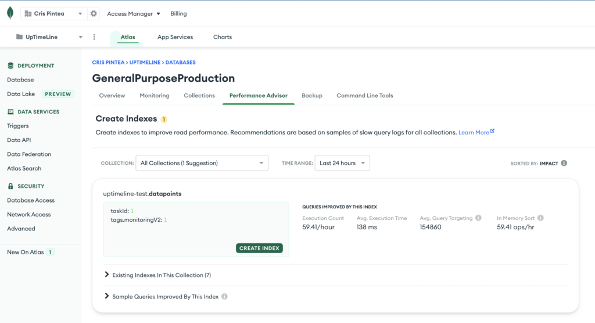The height and width of the screenshot is (323, 595).
Task: Click the UpTimeLine project folder icon
Action: (19, 37)
